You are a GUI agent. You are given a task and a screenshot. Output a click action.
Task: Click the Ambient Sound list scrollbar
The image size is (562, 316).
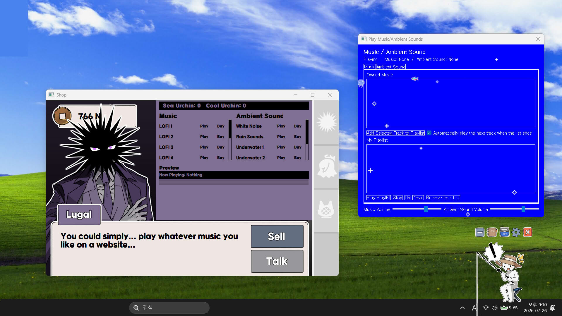click(307, 140)
